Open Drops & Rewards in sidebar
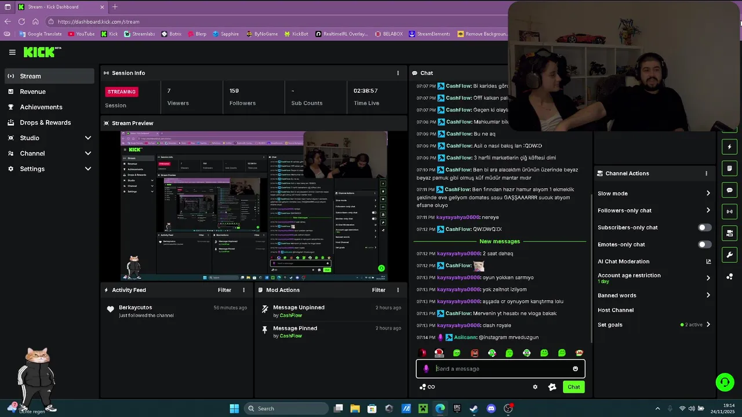 click(x=49, y=123)
